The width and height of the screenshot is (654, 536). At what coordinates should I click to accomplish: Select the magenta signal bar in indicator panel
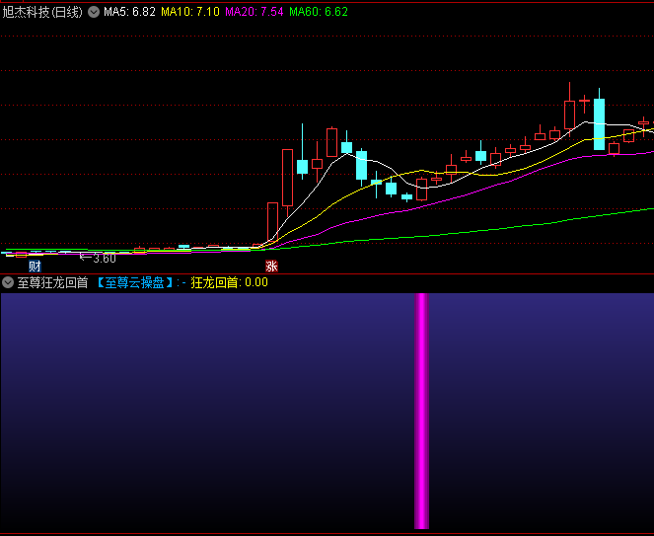click(421, 411)
